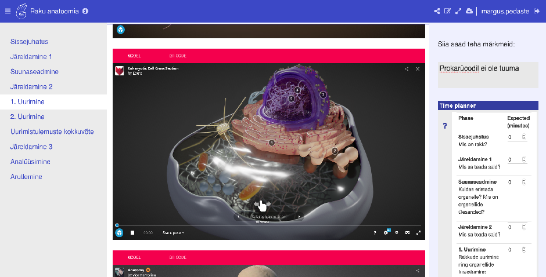Toggle fullscreen in the cell model viewer
Screen dimensions: 546x277
(x=418, y=233)
